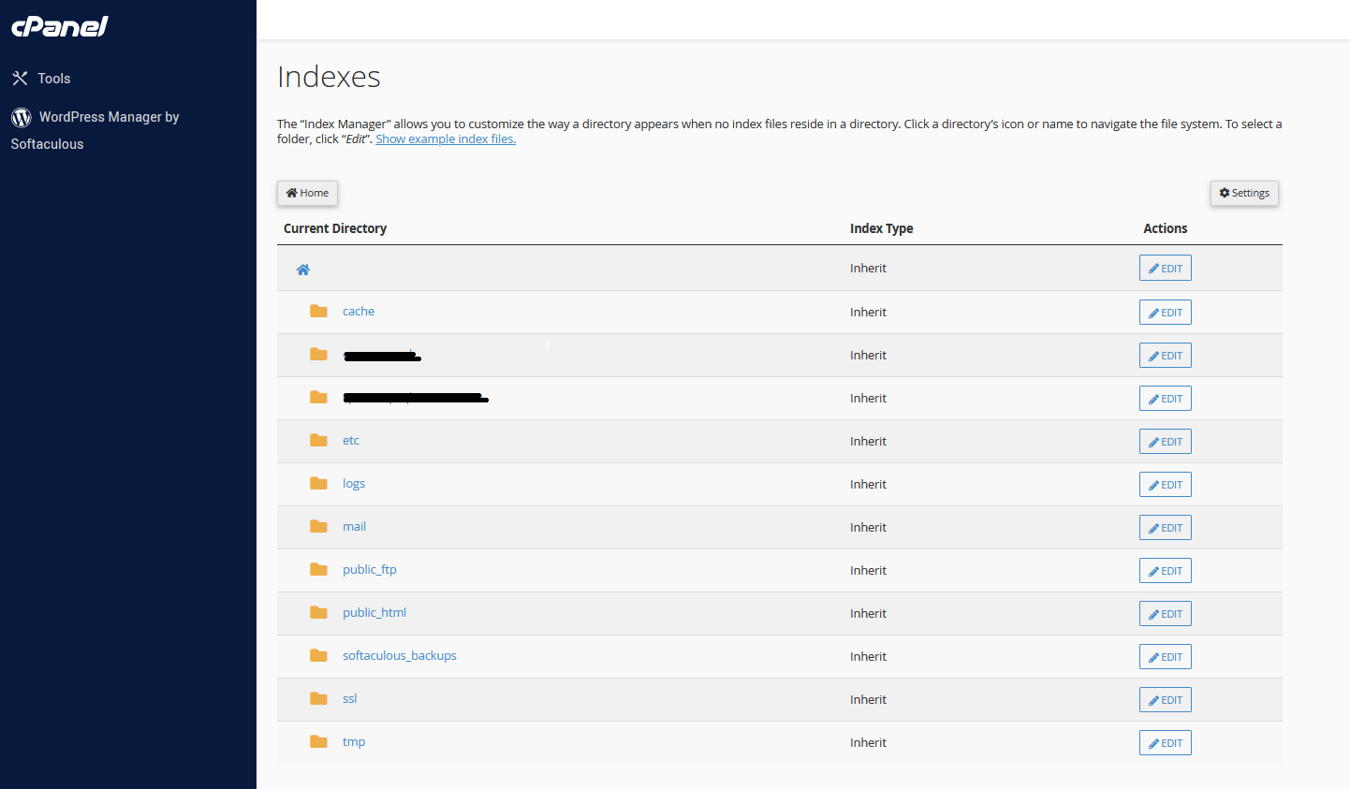The width and height of the screenshot is (1350, 789).
Task: Open the Settings button
Action: [x=1244, y=193]
